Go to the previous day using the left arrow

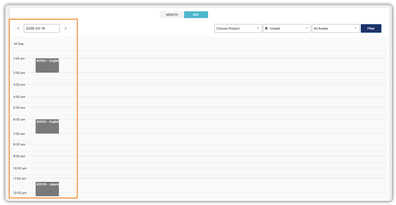click(x=18, y=28)
